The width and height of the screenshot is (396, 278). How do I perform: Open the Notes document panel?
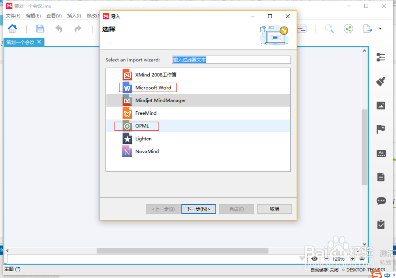click(x=381, y=177)
